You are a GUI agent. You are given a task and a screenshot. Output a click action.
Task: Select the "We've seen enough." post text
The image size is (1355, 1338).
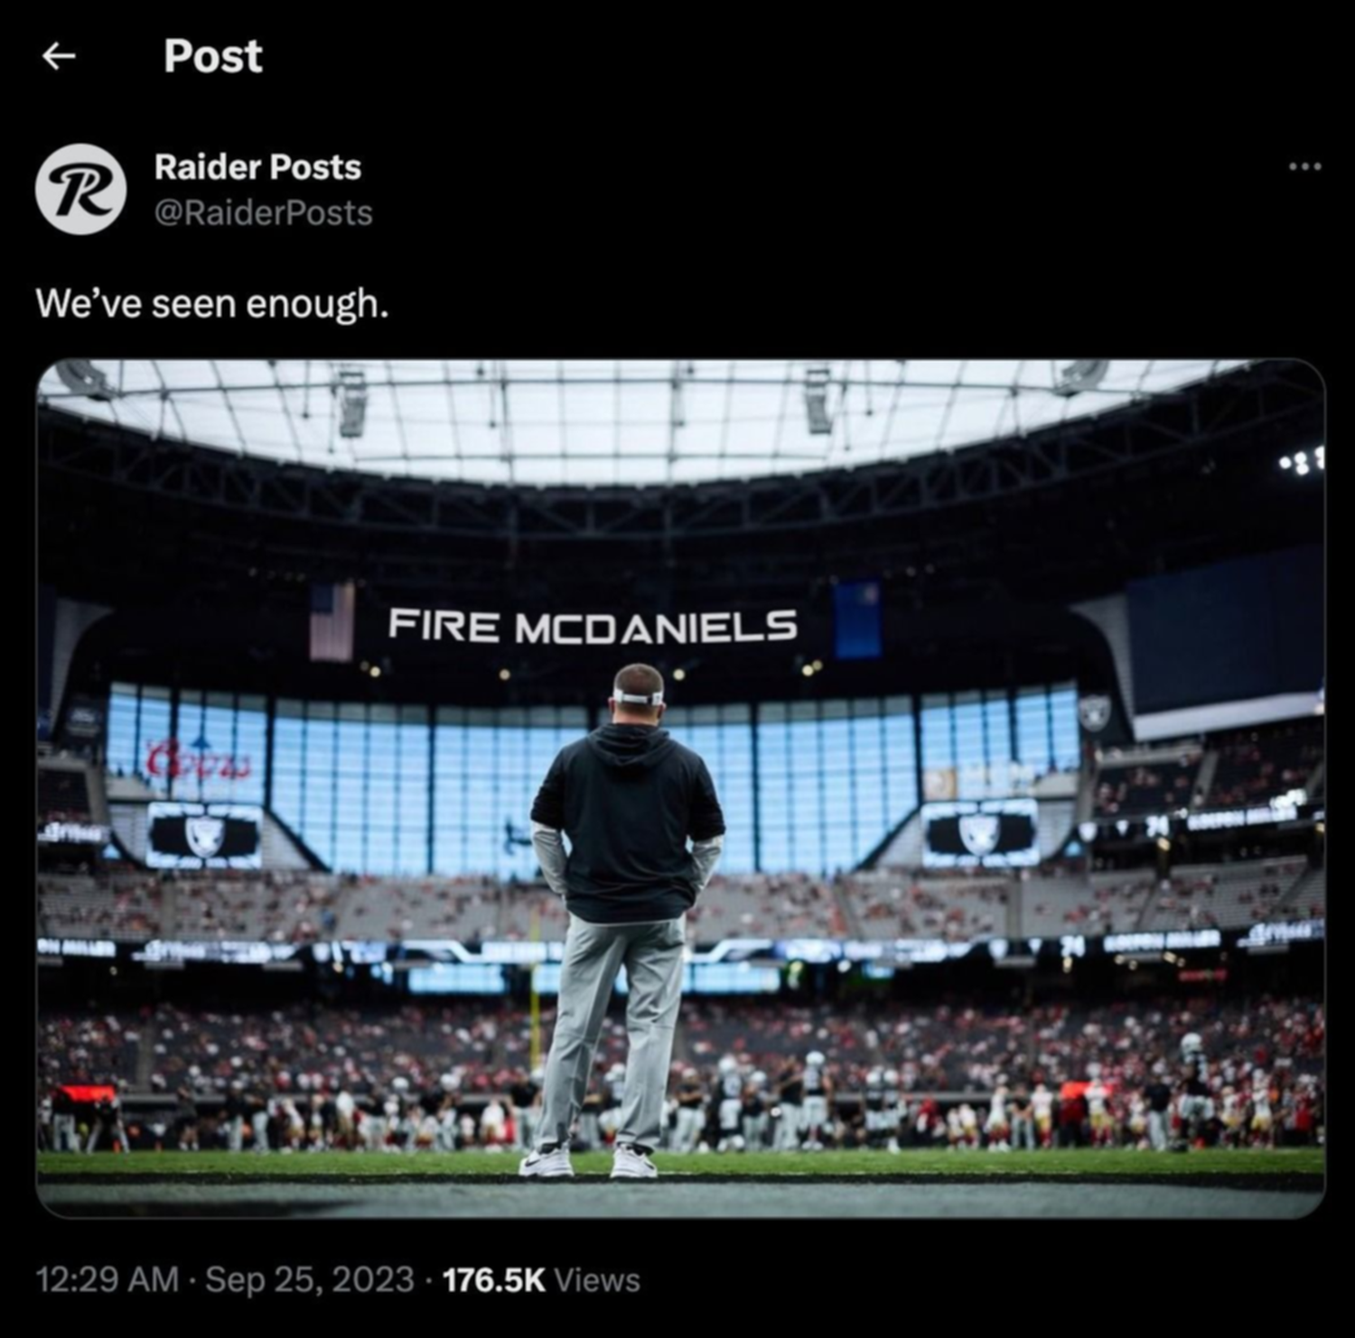[x=212, y=303]
